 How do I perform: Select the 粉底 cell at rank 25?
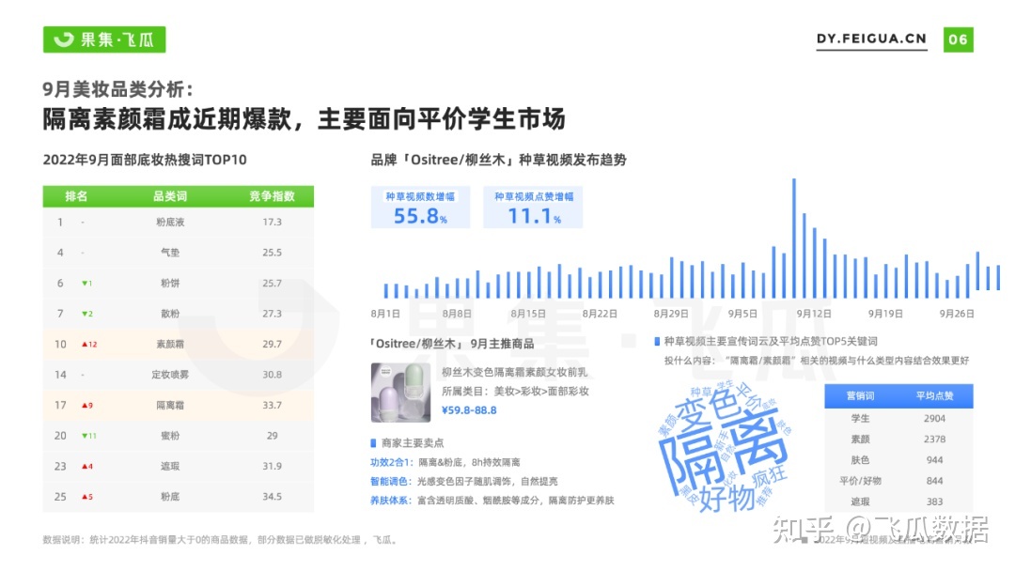tap(170, 497)
